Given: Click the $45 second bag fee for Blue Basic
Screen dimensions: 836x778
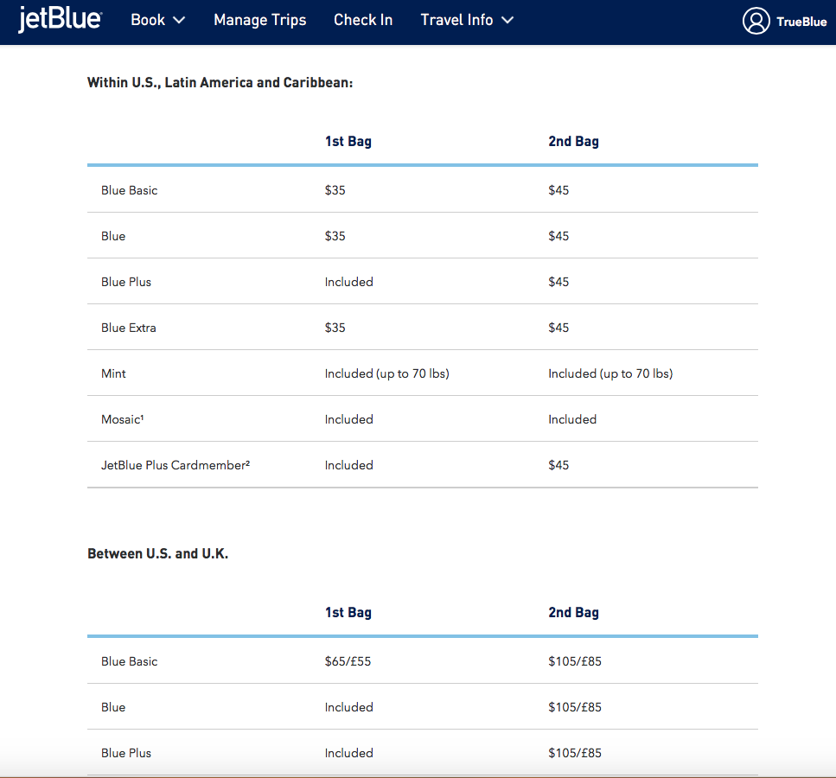Looking at the screenshot, I should tap(558, 190).
